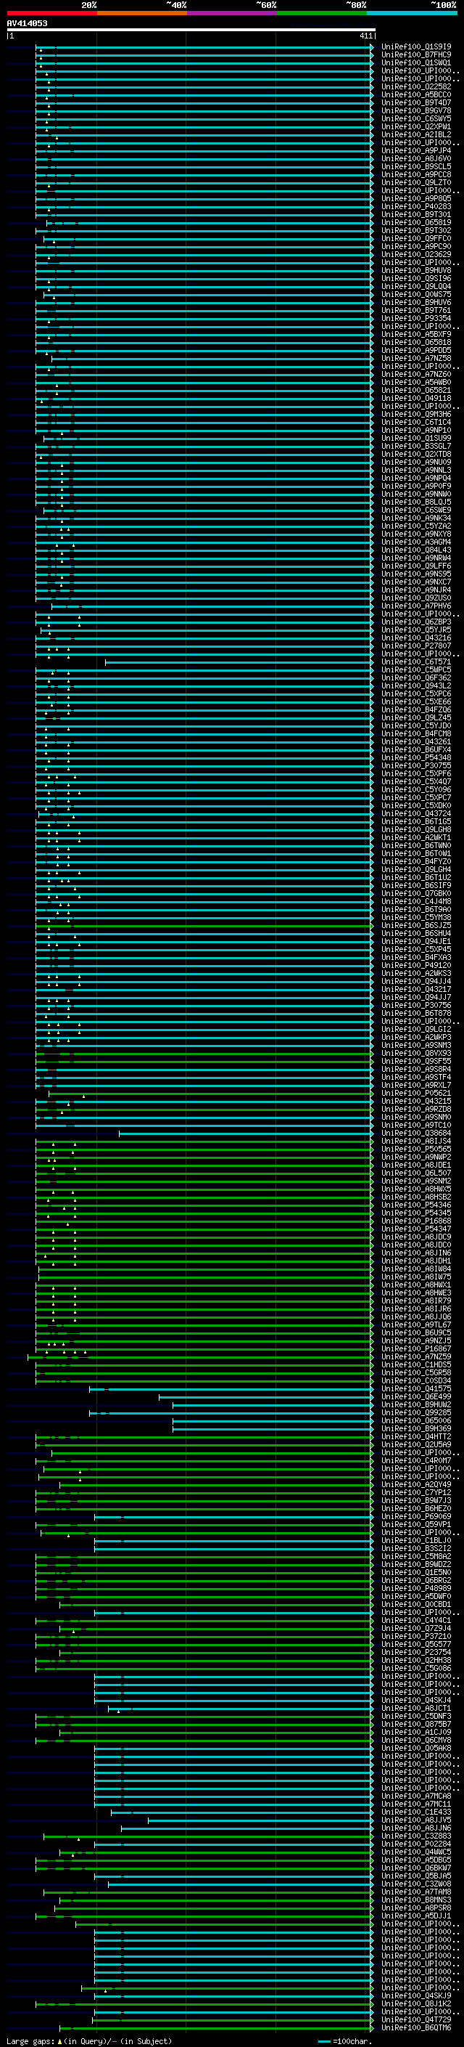Select the UniRef100_B9SCL5 label
464x2047 pixels.
[416, 166]
